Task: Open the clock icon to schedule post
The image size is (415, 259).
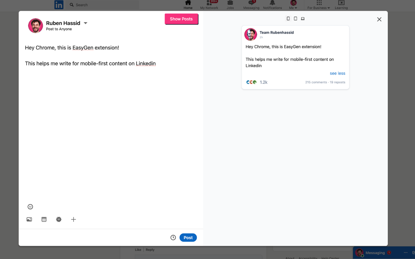Action: [173, 237]
